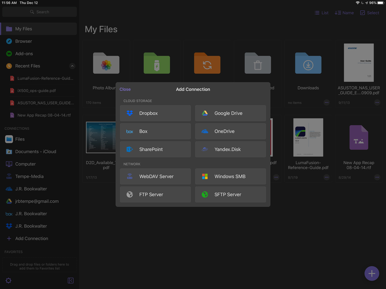The image size is (386, 289).
Task: Select Dropbox cloud storage connection
Action: [x=155, y=113]
